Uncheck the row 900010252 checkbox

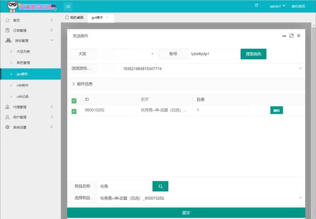pyautogui.click(x=74, y=111)
